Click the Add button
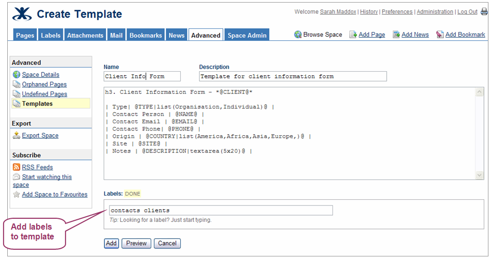Image resolution: width=490 pixels, height=258 pixels. click(x=111, y=244)
